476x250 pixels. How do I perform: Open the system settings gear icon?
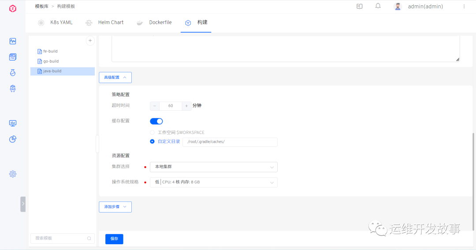[x=13, y=174]
